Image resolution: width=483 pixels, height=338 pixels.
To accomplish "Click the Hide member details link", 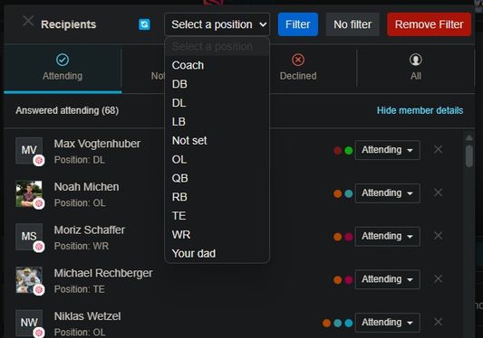I will click(420, 110).
